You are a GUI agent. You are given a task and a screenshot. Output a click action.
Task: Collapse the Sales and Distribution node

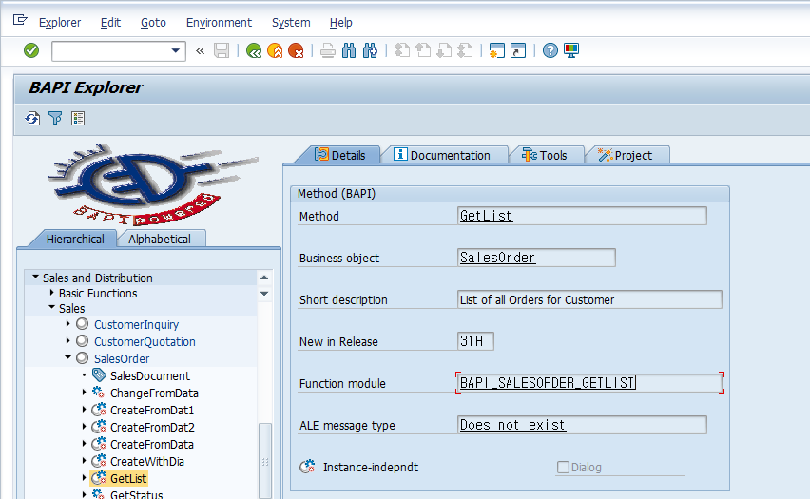(35, 277)
